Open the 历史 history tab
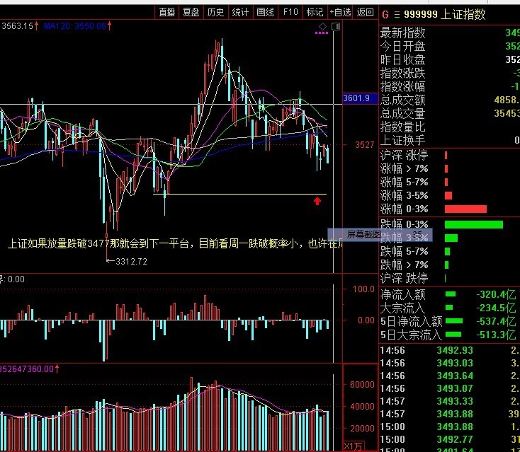The height and width of the screenshot is (452, 520). [215, 12]
